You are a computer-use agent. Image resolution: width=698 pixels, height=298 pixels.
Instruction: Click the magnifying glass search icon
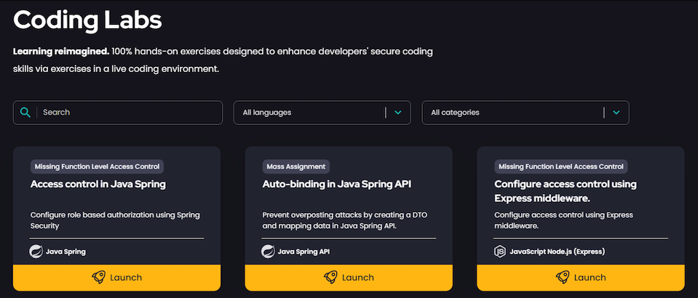pyautogui.click(x=25, y=113)
